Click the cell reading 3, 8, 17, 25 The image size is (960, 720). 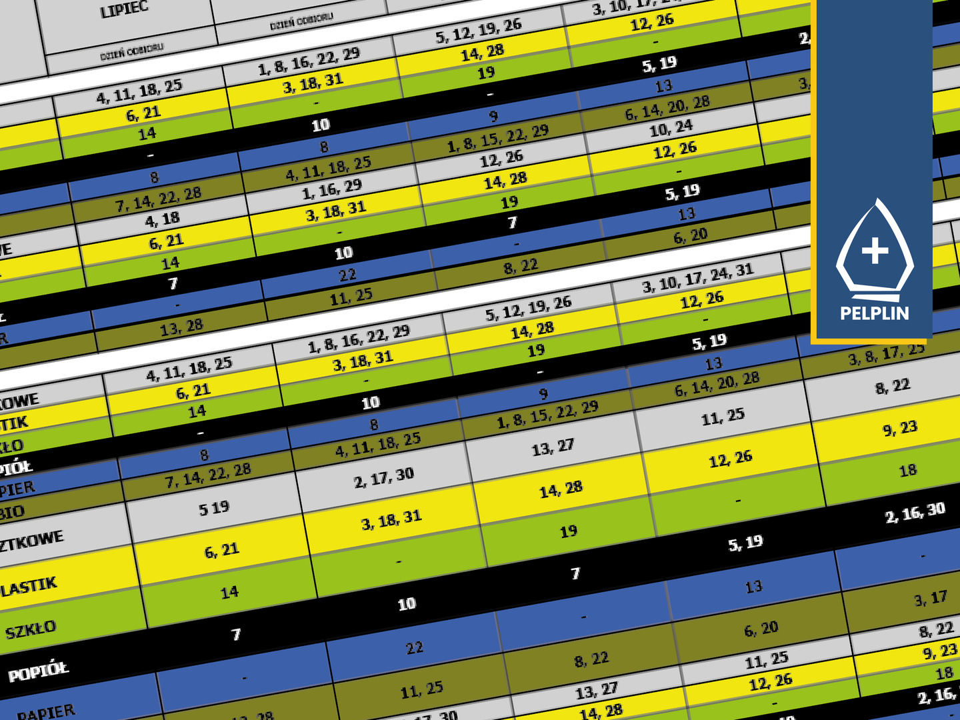tap(886, 355)
